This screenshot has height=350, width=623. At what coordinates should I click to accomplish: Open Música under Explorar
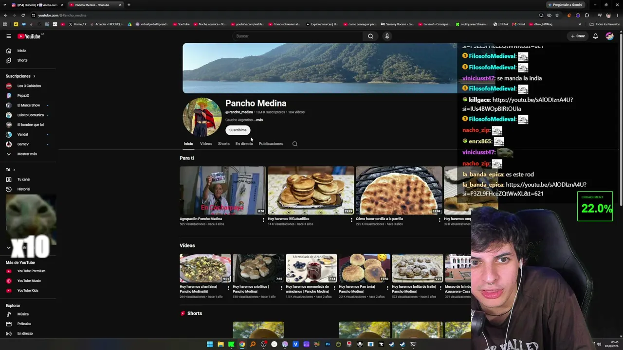(23, 314)
